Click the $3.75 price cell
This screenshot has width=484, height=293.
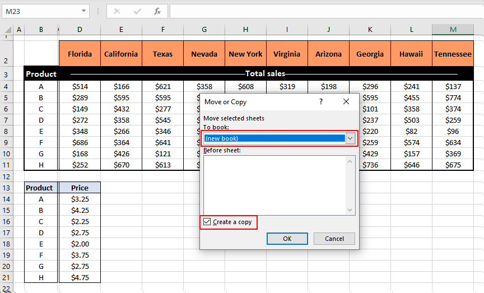pyautogui.click(x=80, y=255)
